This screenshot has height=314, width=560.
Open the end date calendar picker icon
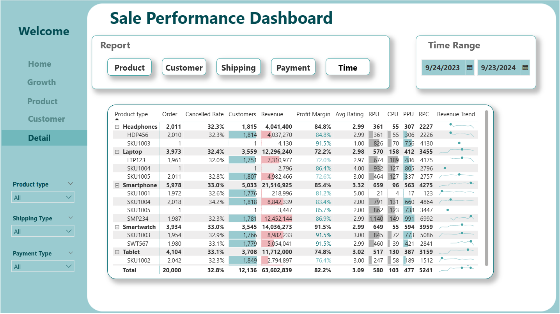pyautogui.click(x=525, y=67)
